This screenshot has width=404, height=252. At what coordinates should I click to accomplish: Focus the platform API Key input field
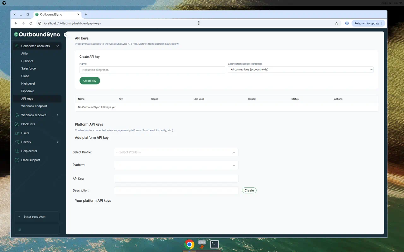(x=176, y=179)
